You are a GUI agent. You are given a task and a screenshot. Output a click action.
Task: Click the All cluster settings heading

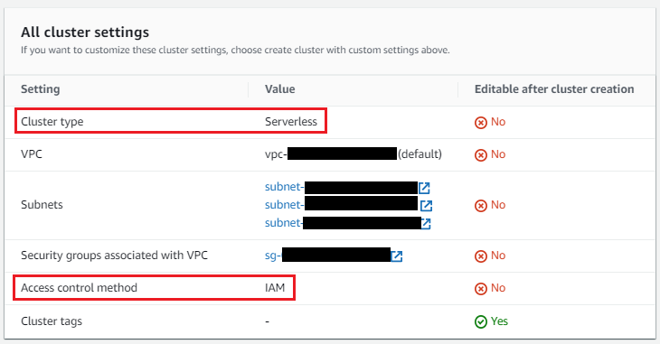click(85, 33)
